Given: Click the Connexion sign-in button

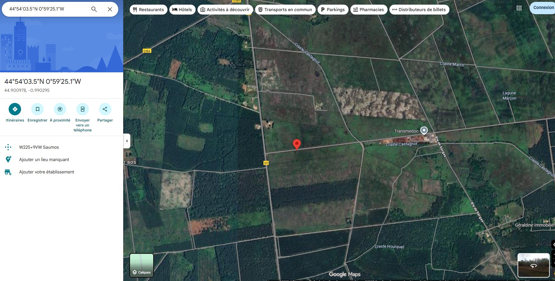Looking at the screenshot, I should click(x=543, y=8).
